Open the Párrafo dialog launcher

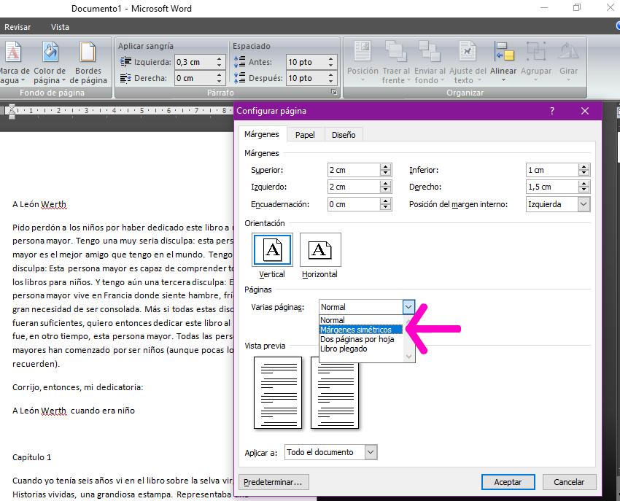point(334,93)
